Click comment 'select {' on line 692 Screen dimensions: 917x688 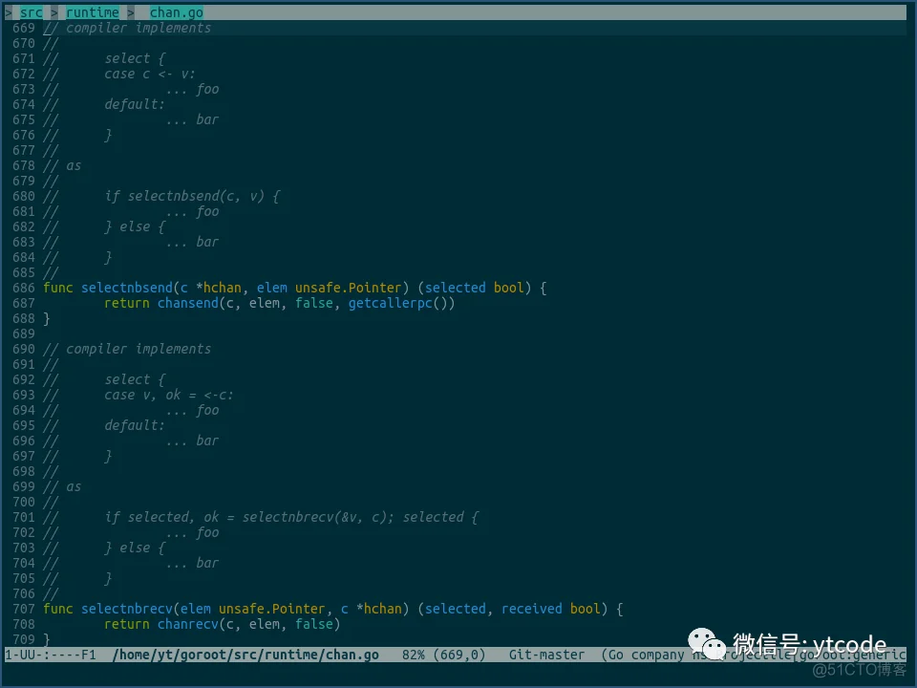coord(135,379)
